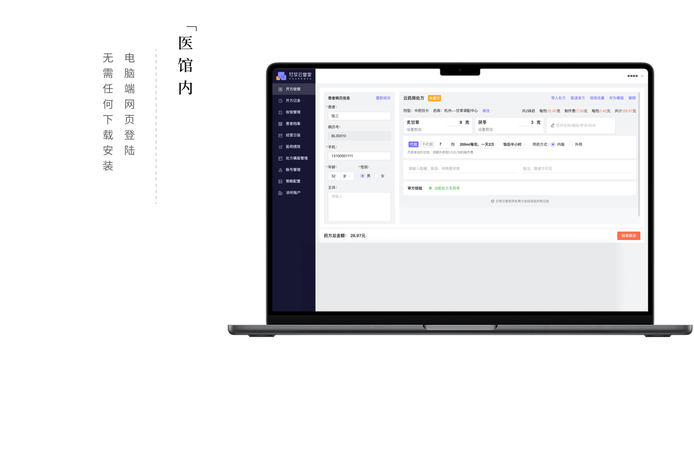The image size is (694, 463).
Task: Click the 共计:28.97元 summary text
Action: pos(625,111)
